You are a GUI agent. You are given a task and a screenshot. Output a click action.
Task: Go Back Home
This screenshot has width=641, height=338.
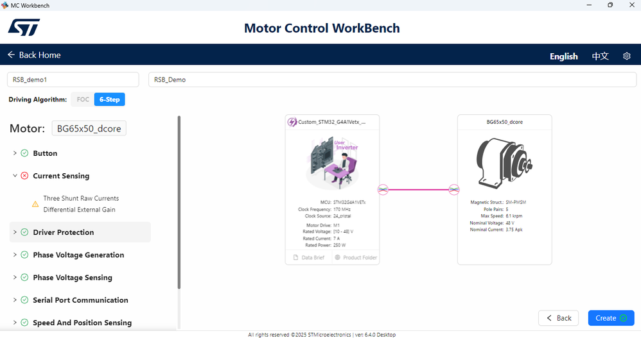34,55
